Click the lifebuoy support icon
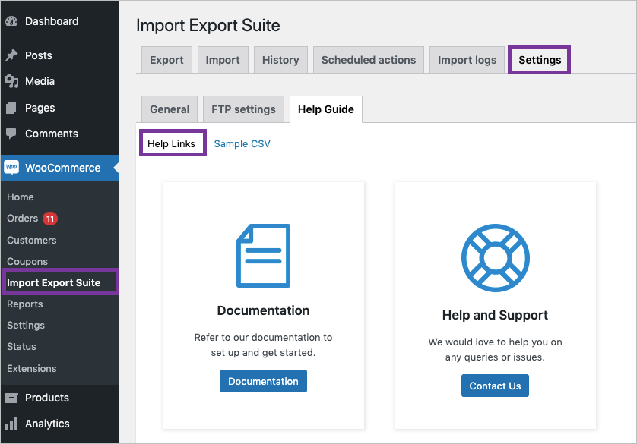637x444 pixels. point(495,258)
